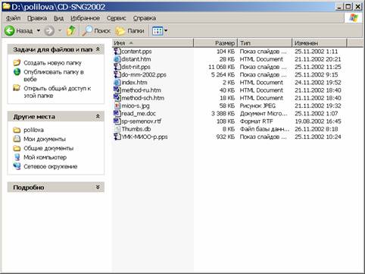The image size is (365, 274).
Task: Select the Thumbs.db file icon
Action: (117, 129)
